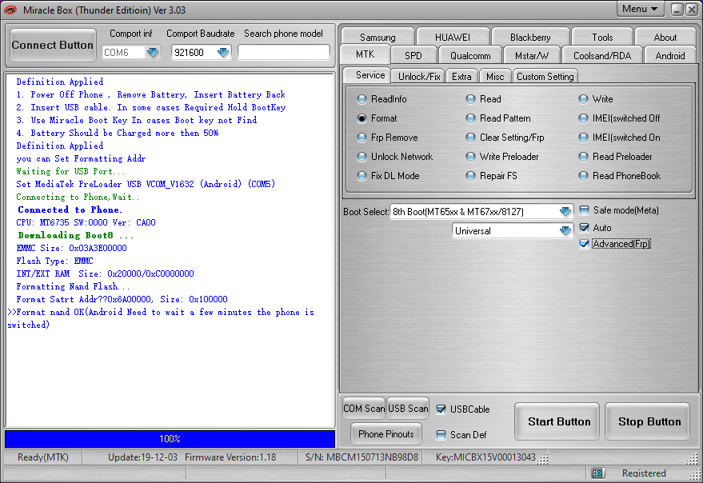Click the 'Downloading Boot8 ...' log line
The width and height of the screenshot is (703, 483).
point(76,235)
